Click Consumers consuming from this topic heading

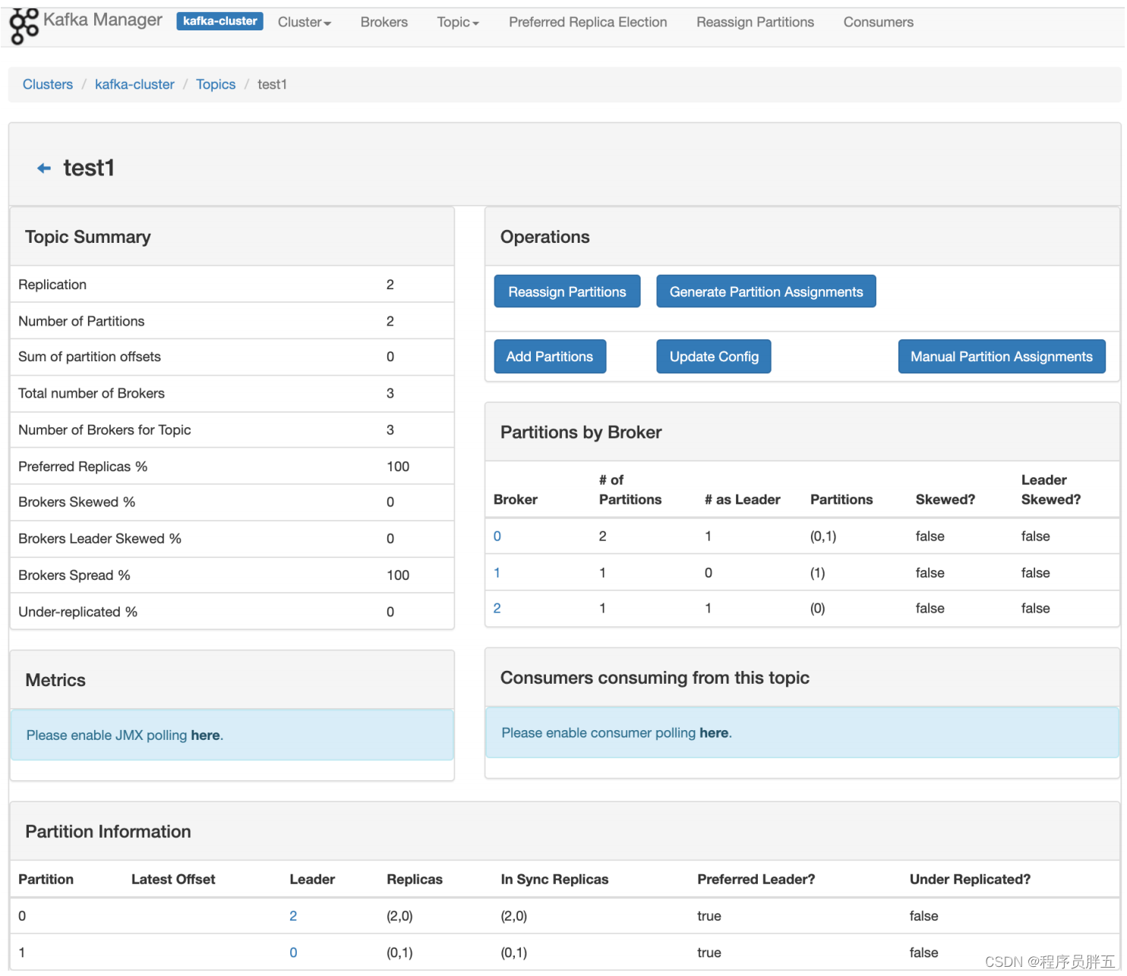coord(655,678)
